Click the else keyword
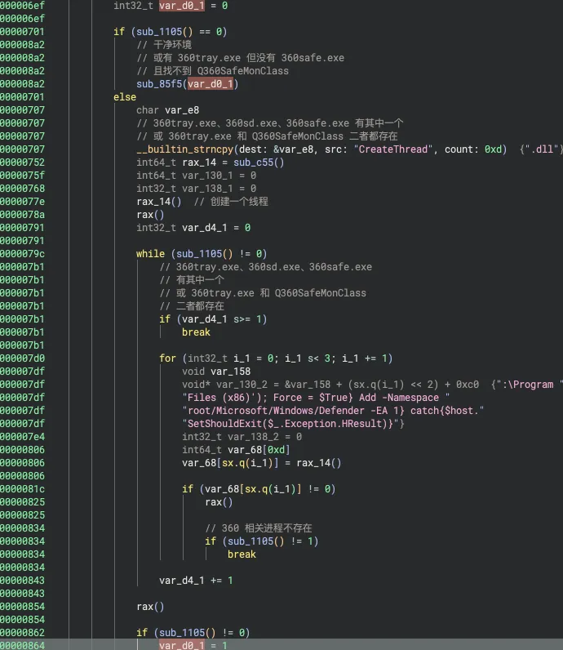 coord(125,97)
